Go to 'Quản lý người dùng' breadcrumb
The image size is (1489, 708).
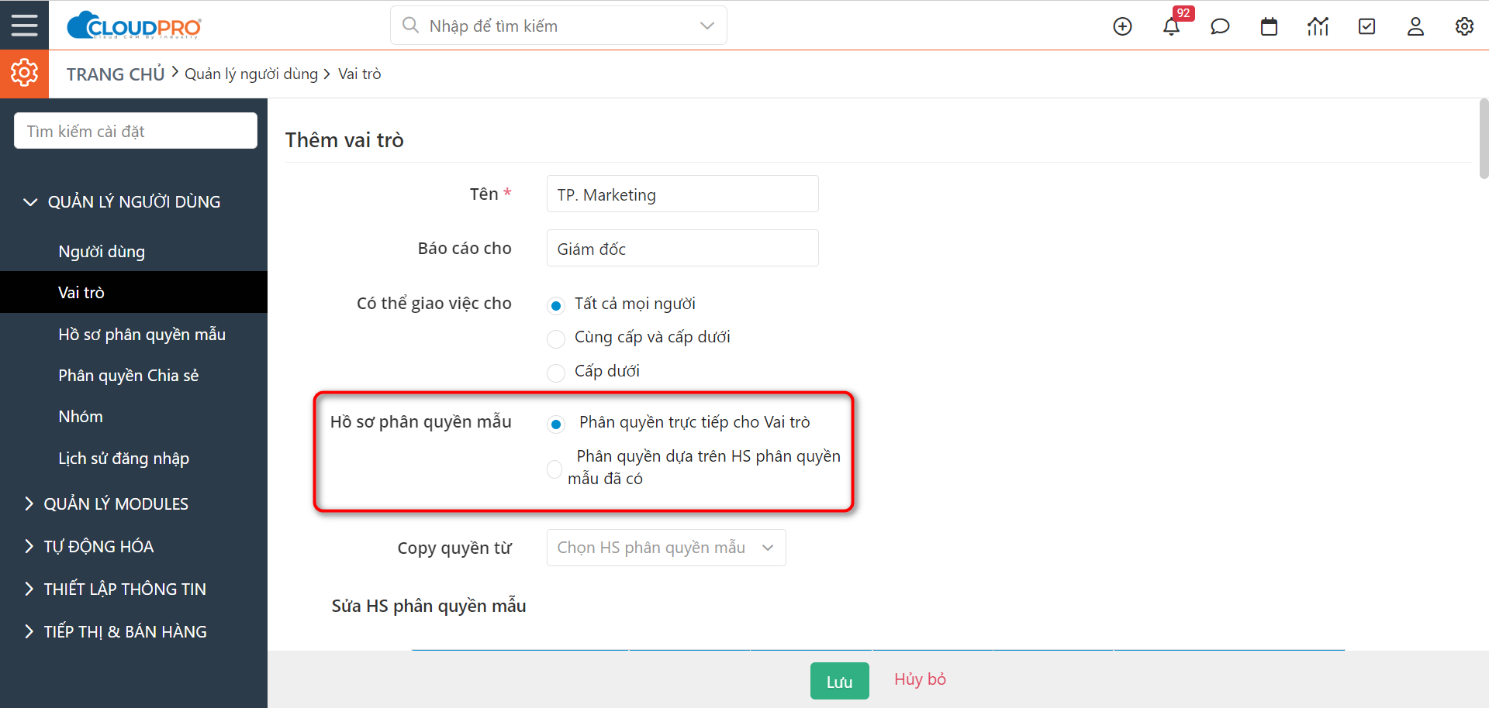coord(251,74)
